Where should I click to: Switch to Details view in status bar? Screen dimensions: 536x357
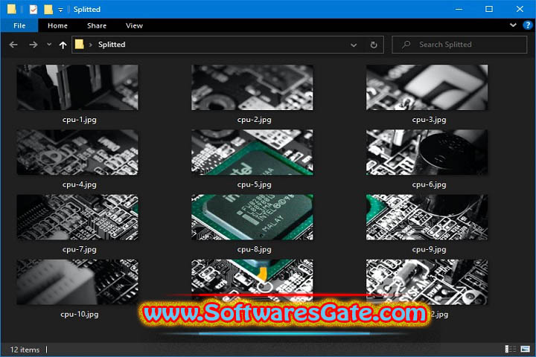tap(511, 349)
